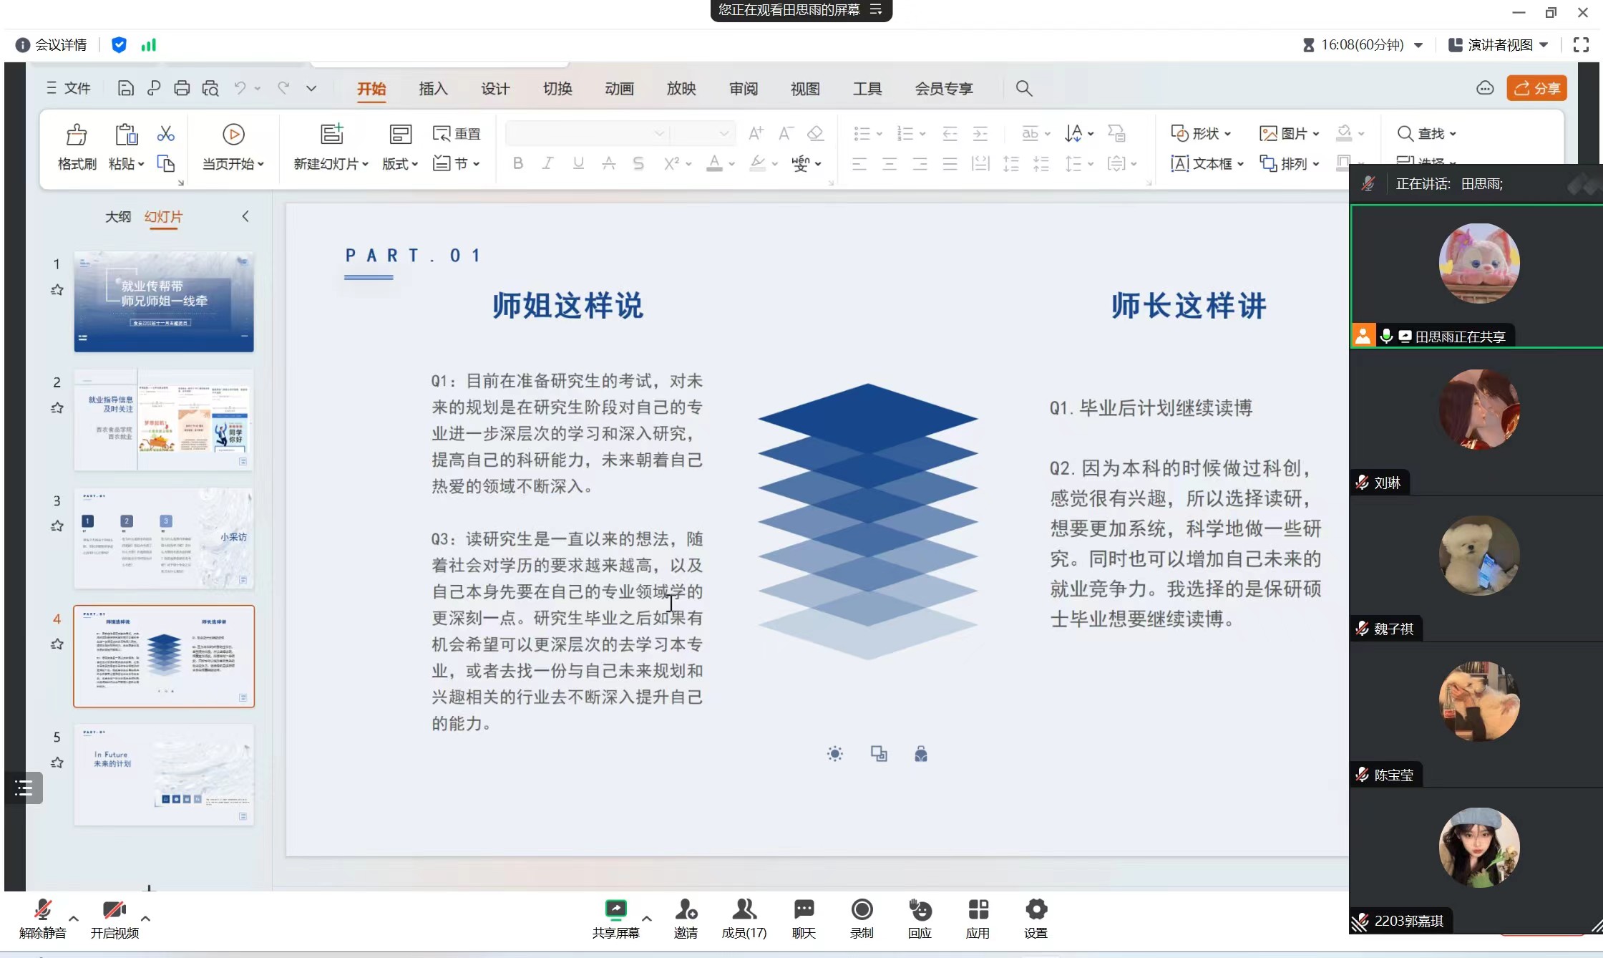Viewport: 1603px width, 958px height.
Task: Toggle fullscreen mode in top-right corner
Action: pyautogui.click(x=1581, y=45)
